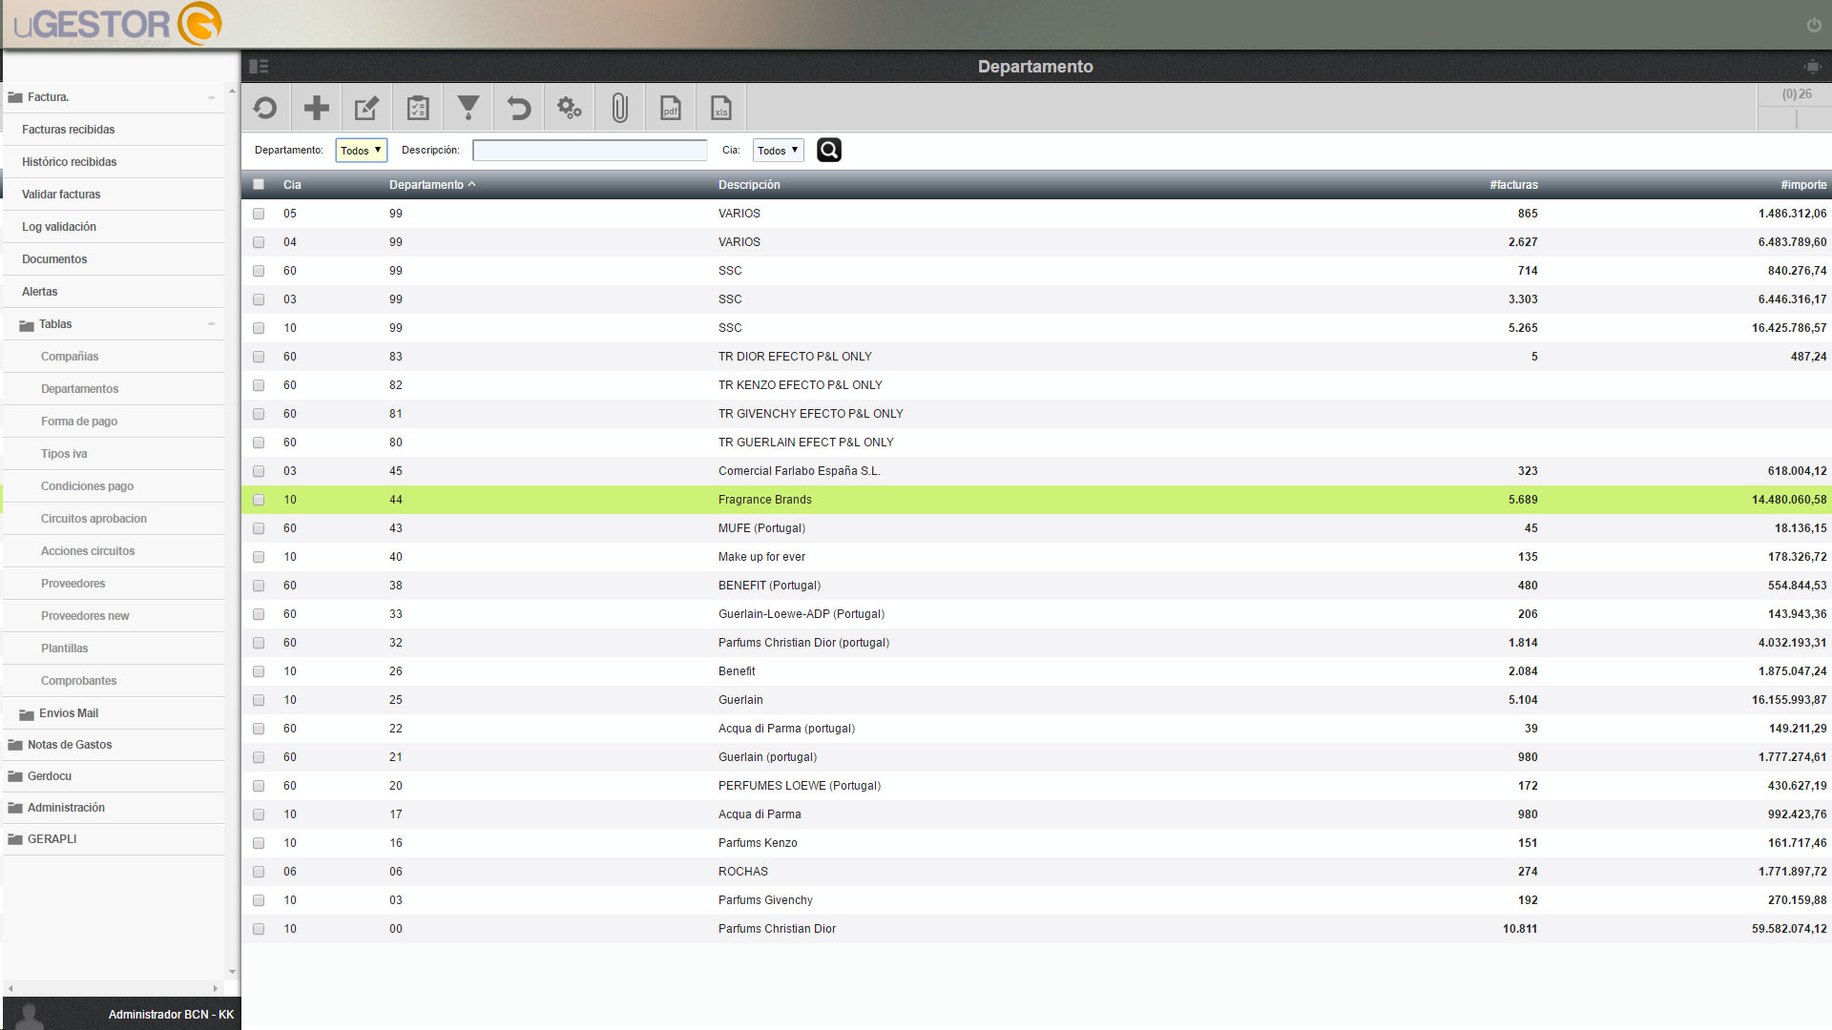This screenshot has width=1832, height=1030.
Task: Click the filter funnel icon
Action: click(468, 108)
